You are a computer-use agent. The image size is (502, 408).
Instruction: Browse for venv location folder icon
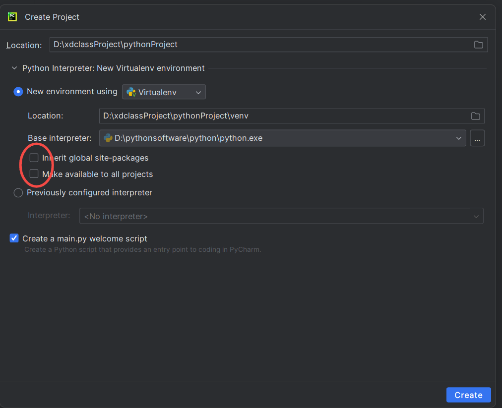(475, 116)
